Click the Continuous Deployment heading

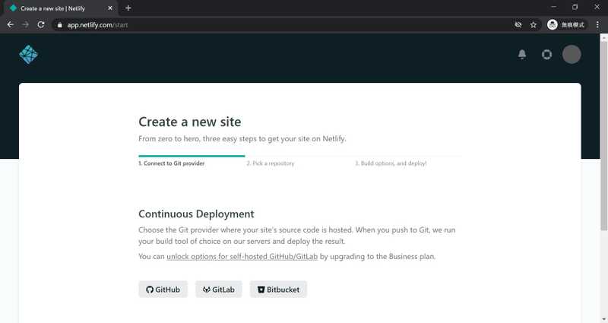tap(196, 214)
